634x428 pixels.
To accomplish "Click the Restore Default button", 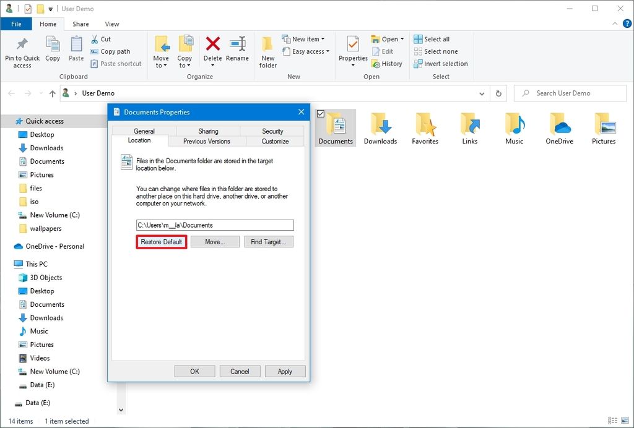I will point(161,241).
